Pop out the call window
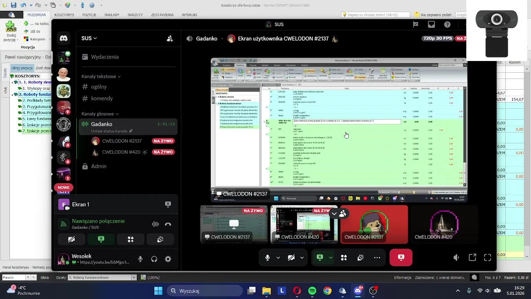 click(x=473, y=257)
